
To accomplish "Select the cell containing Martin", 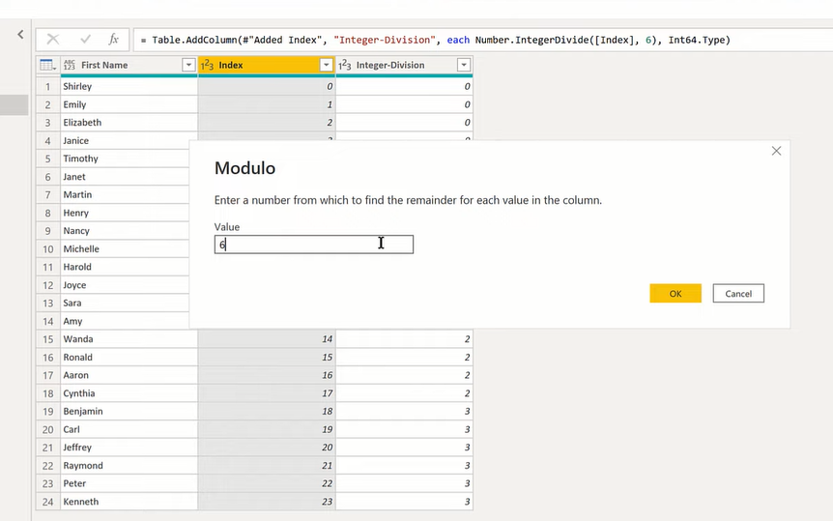I will tap(125, 194).
